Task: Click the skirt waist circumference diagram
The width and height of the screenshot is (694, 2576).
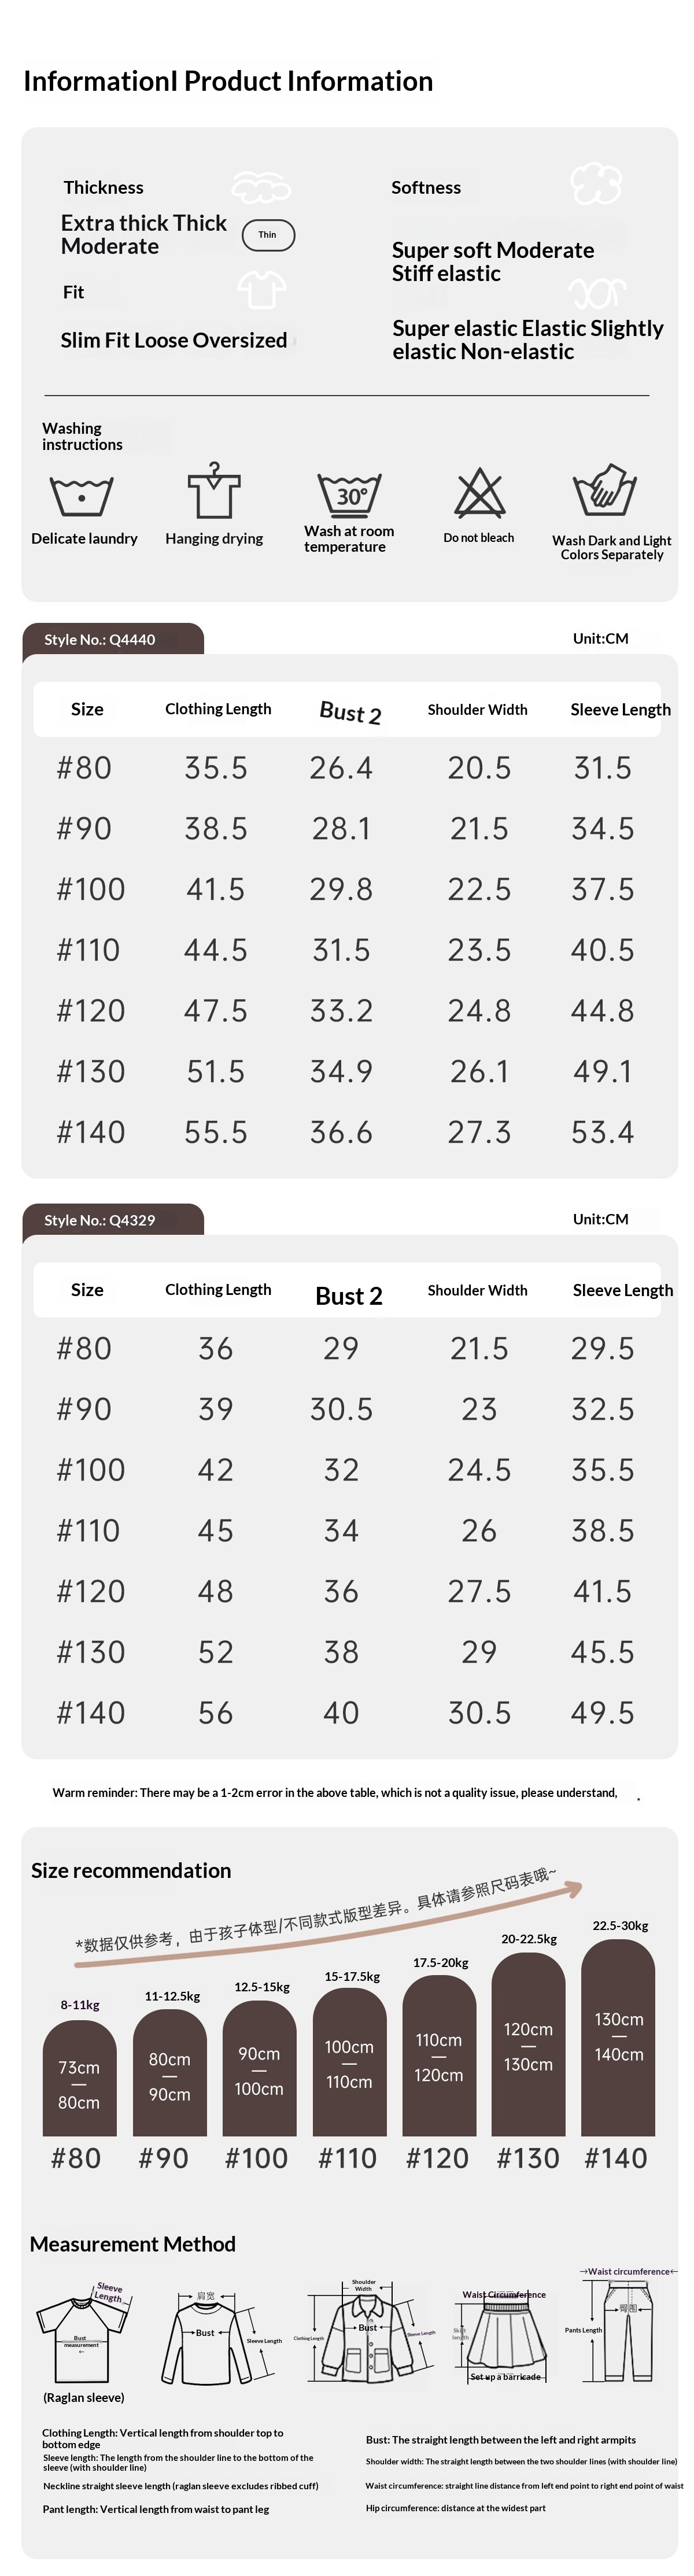Action: [x=504, y=2335]
